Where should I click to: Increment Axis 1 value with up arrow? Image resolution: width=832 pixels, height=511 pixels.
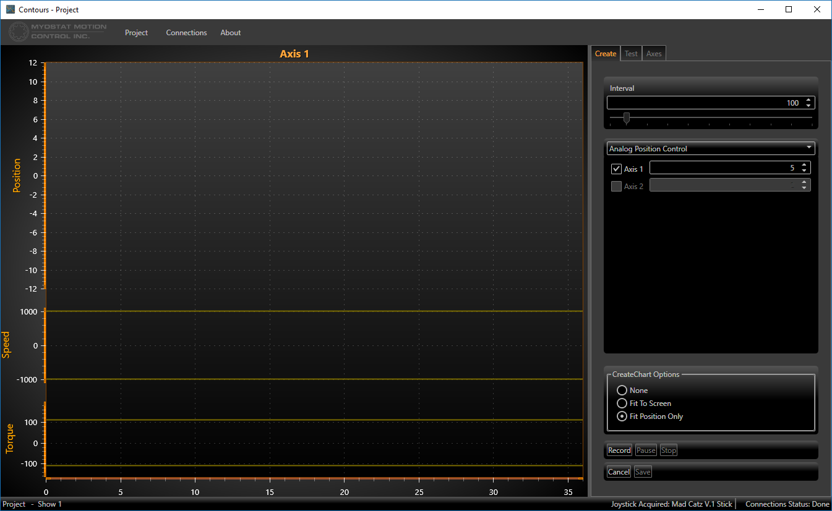point(804,165)
